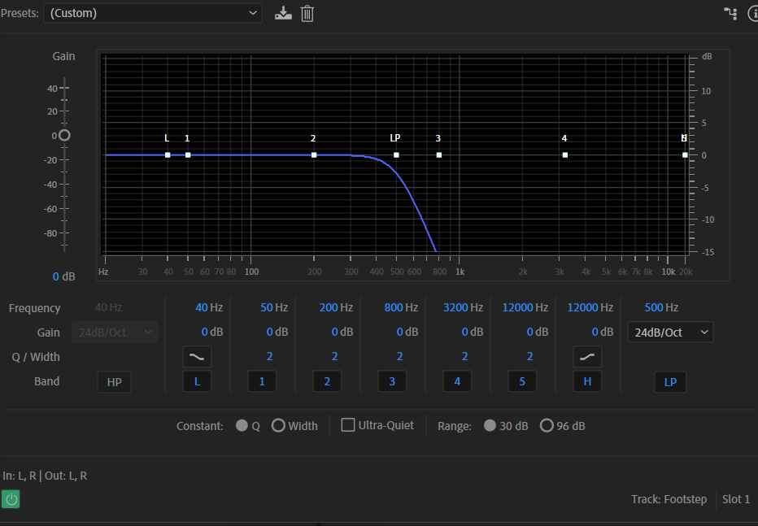Viewport: 758px width, 526px height.
Task: Click the channel map routing icon
Action: pyautogui.click(x=730, y=13)
